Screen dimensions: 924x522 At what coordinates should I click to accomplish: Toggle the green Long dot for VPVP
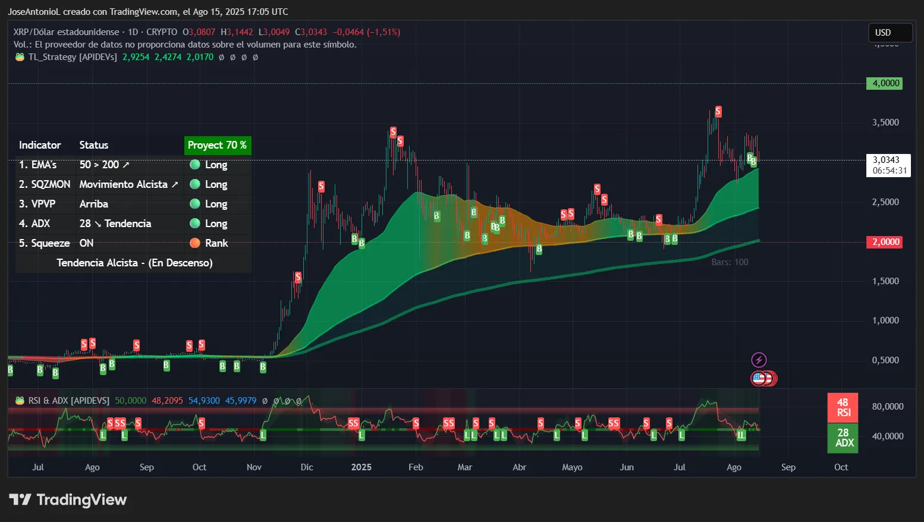(195, 204)
